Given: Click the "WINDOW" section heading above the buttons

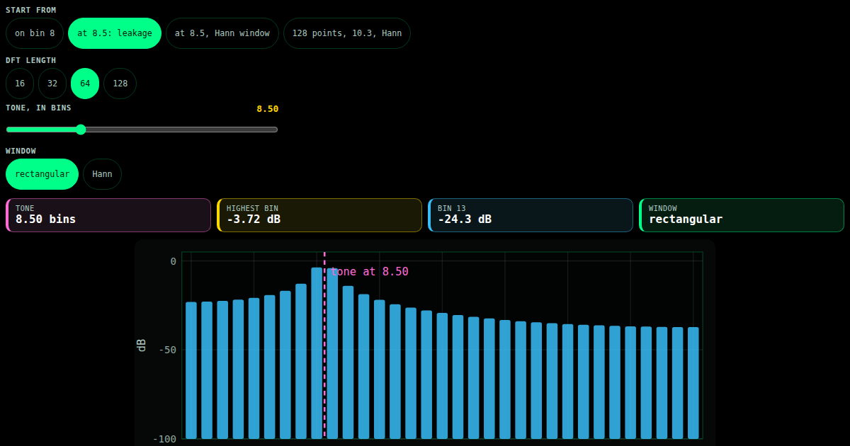Looking at the screenshot, I should point(21,151).
